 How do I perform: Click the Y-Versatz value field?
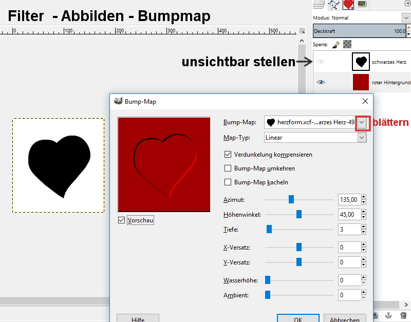click(x=349, y=262)
